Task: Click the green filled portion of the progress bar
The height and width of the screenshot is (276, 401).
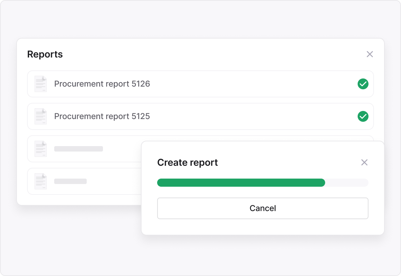Action: click(x=240, y=183)
